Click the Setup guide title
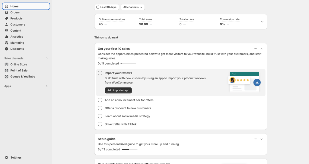Image resolution: width=309 pixels, height=164 pixels. tap(107, 139)
